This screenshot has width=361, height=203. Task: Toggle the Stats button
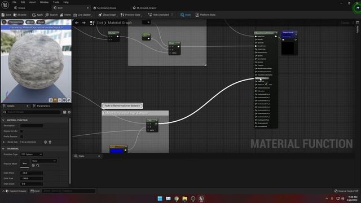186,15
